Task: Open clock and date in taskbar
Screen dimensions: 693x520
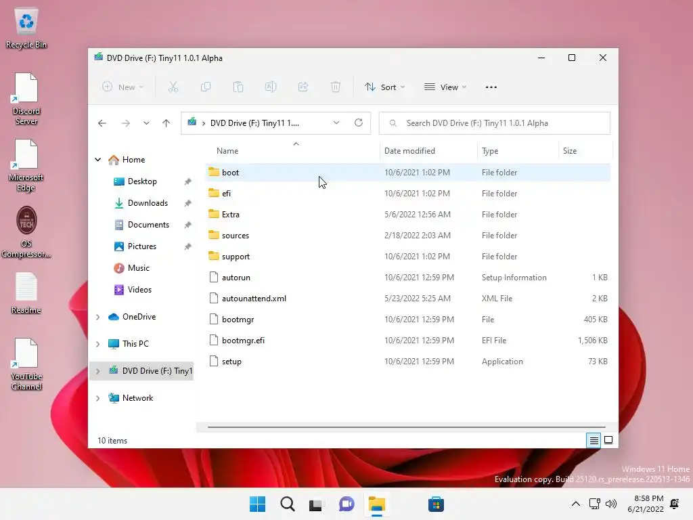Action: pos(645,504)
